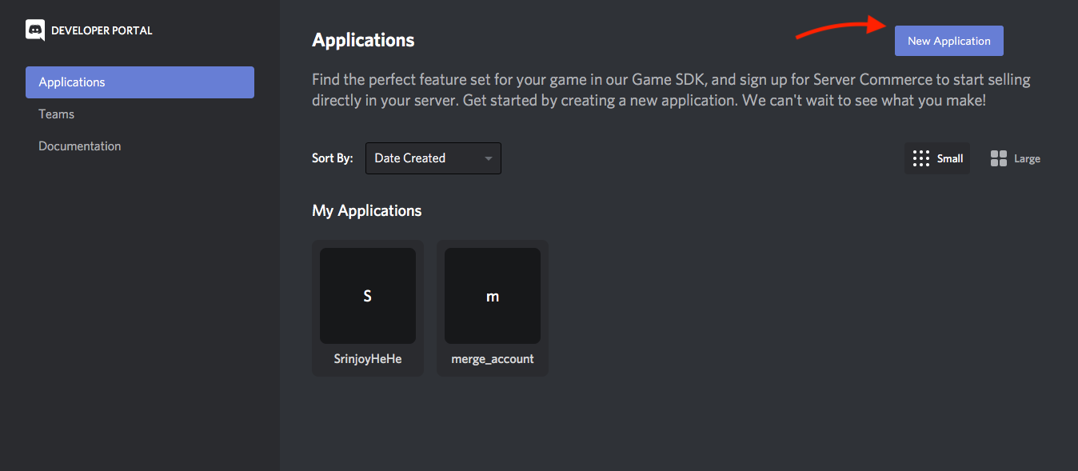Click the small grid dots icon
The image size is (1078, 471).
(x=921, y=158)
